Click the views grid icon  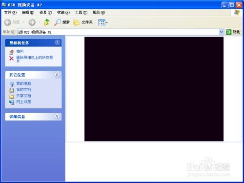102,22
